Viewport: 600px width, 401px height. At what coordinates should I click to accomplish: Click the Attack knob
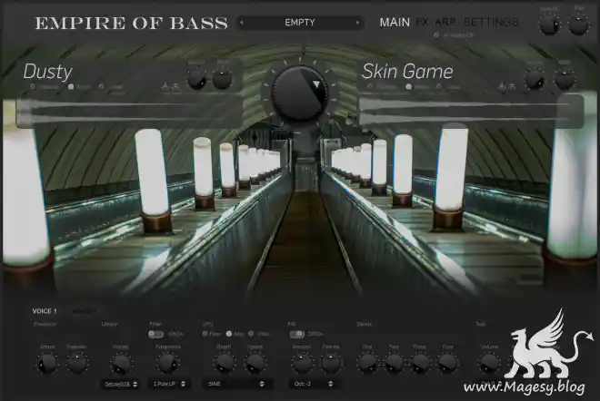pyautogui.click(x=47, y=363)
